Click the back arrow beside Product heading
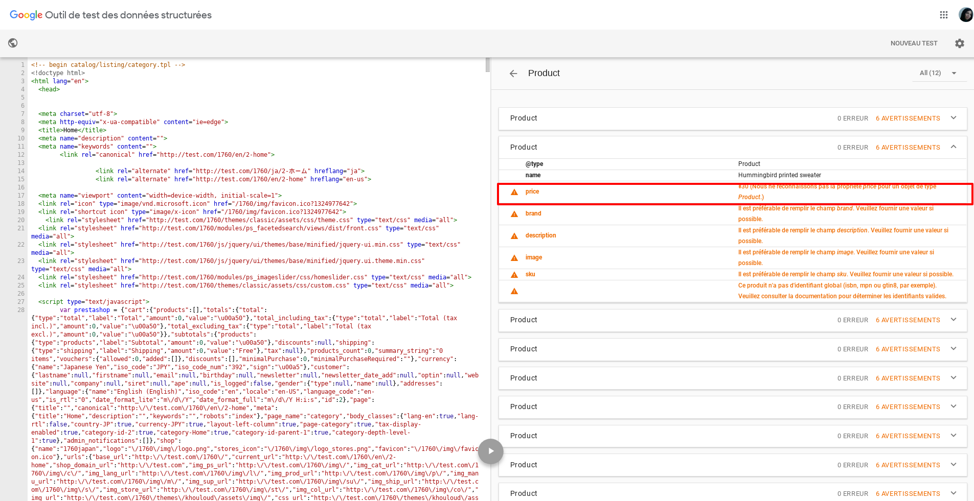 (513, 73)
